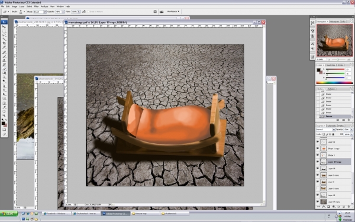Select the Lasso tool
The image size is (355, 222).
click(4, 35)
